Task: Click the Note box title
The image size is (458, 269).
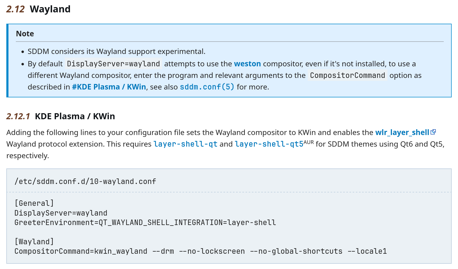Action: click(x=25, y=34)
